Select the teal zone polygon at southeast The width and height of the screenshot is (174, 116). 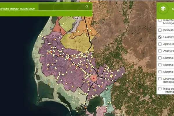[x=108, y=96]
